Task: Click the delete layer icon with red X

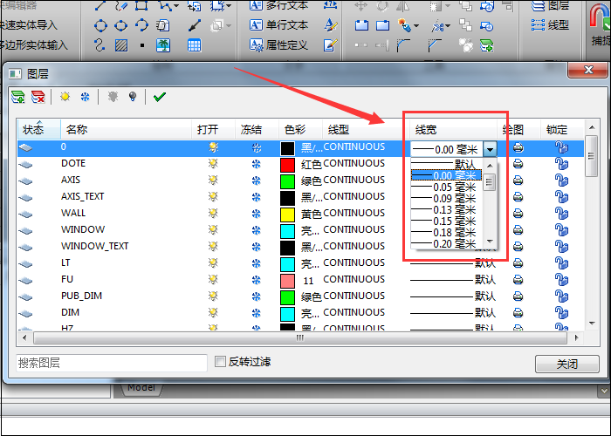Action: [38, 97]
